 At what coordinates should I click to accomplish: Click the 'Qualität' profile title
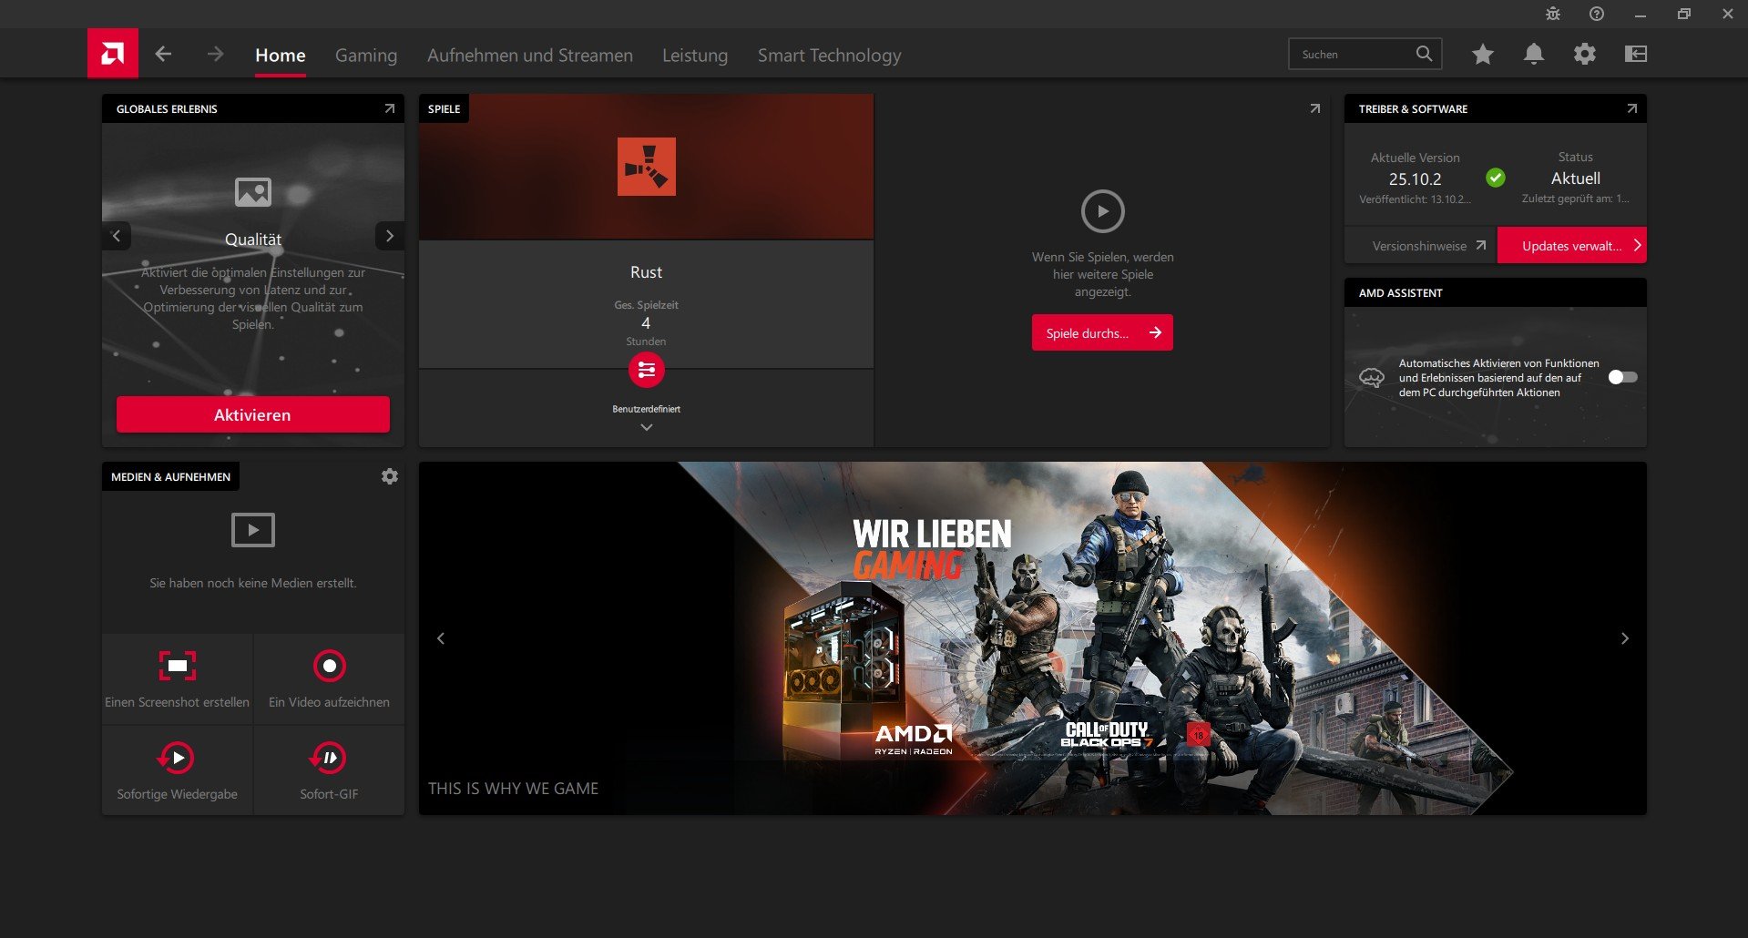click(x=253, y=240)
